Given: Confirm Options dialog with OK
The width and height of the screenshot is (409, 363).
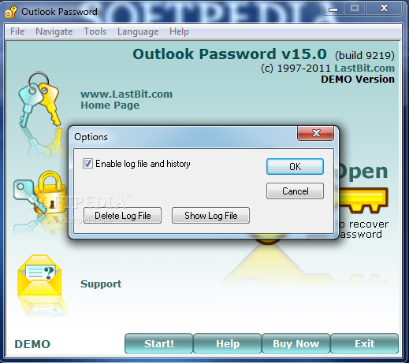Looking at the screenshot, I should tap(295, 166).
